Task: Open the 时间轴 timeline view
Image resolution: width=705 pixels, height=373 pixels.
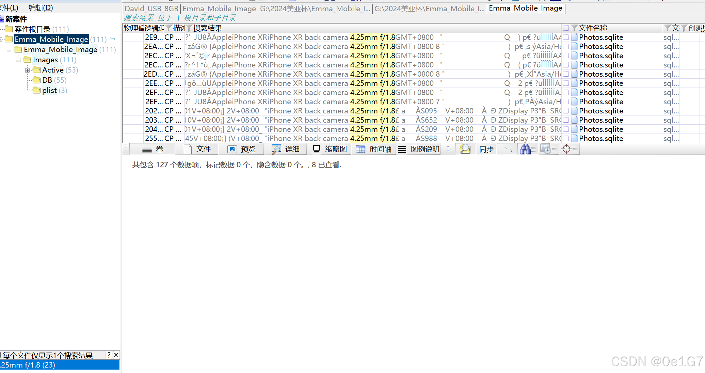Action: pyautogui.click(x=374, y=149)
